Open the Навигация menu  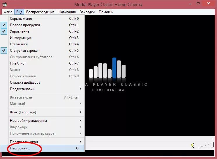pos(67,12)
